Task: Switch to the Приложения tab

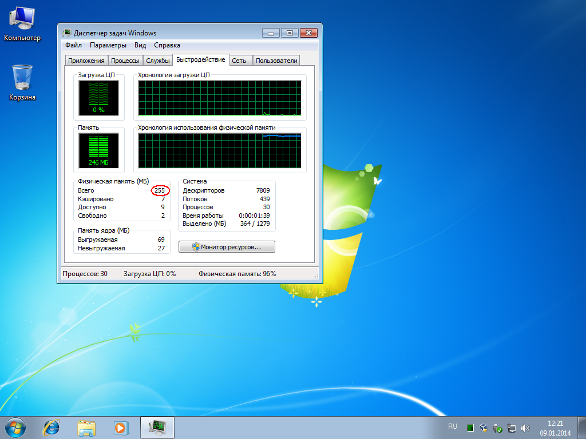Action: (86, 61)
